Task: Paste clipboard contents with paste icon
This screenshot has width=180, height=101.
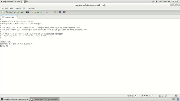Action: [x=55, y=12]
